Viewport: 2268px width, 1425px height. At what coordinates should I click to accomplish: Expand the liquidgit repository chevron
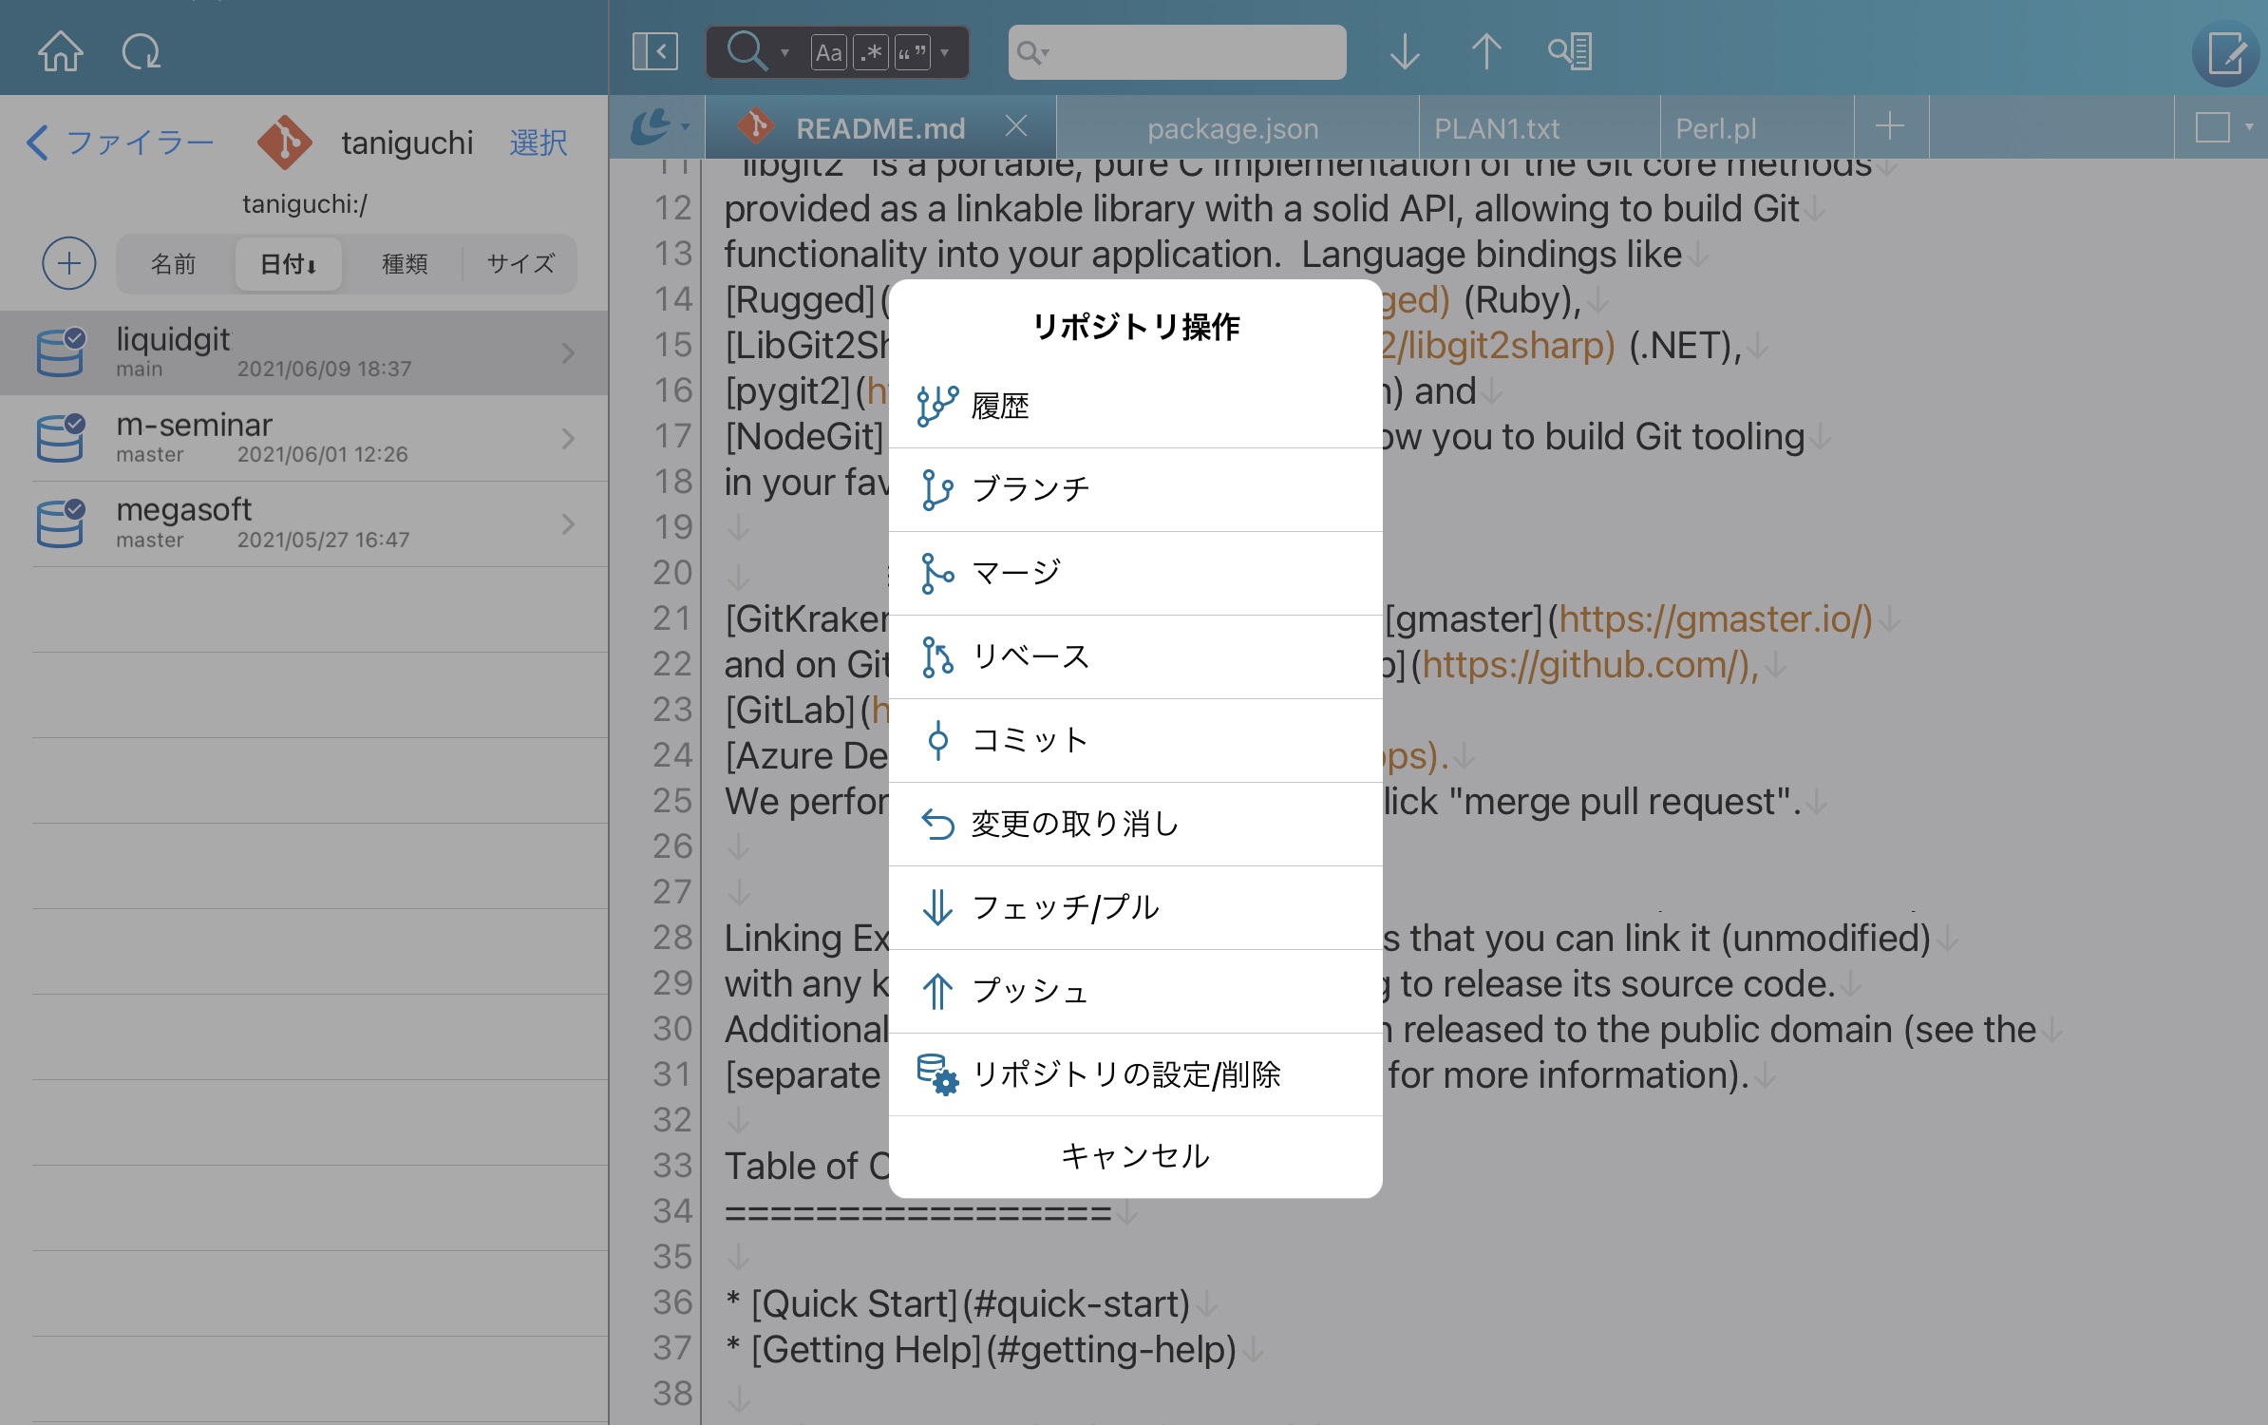point(568,353)
